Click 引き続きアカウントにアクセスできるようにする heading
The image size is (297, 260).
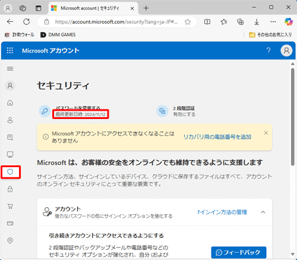(106, 236)
